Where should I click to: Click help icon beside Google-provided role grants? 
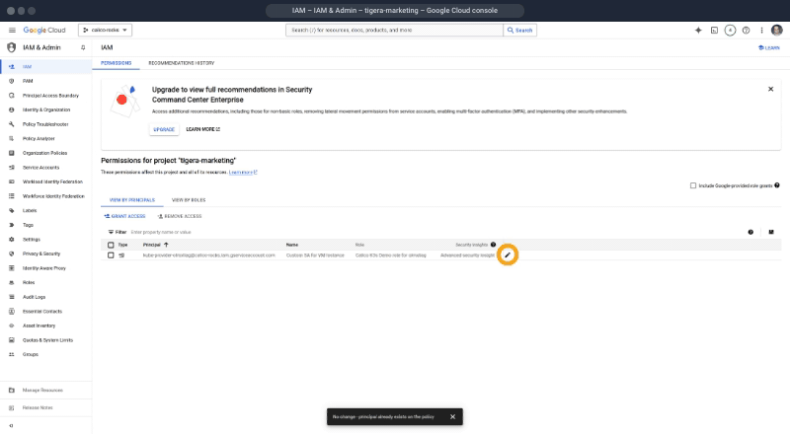point(777,185)
